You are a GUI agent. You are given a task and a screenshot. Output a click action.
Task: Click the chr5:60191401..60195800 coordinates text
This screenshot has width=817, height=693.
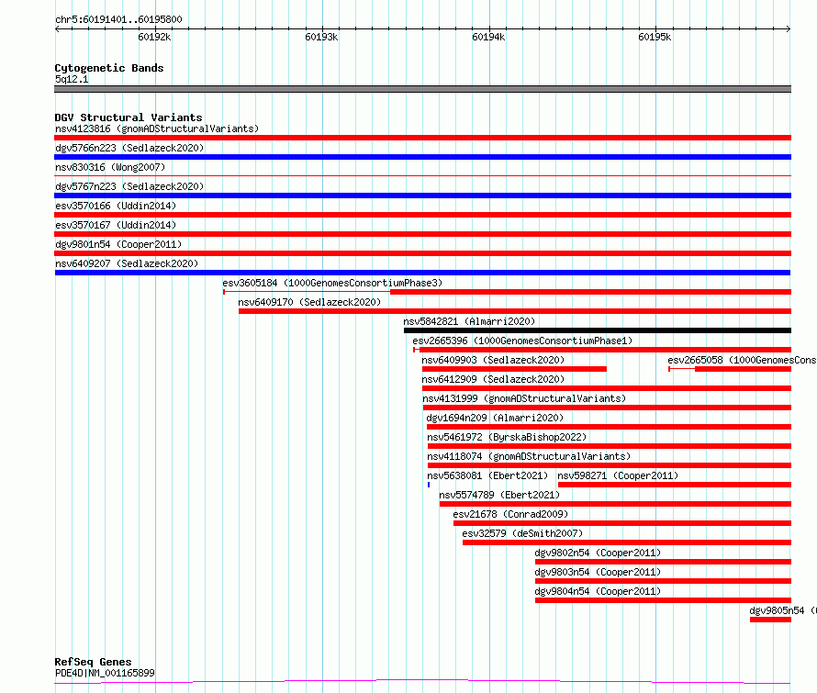pos(118,20)
